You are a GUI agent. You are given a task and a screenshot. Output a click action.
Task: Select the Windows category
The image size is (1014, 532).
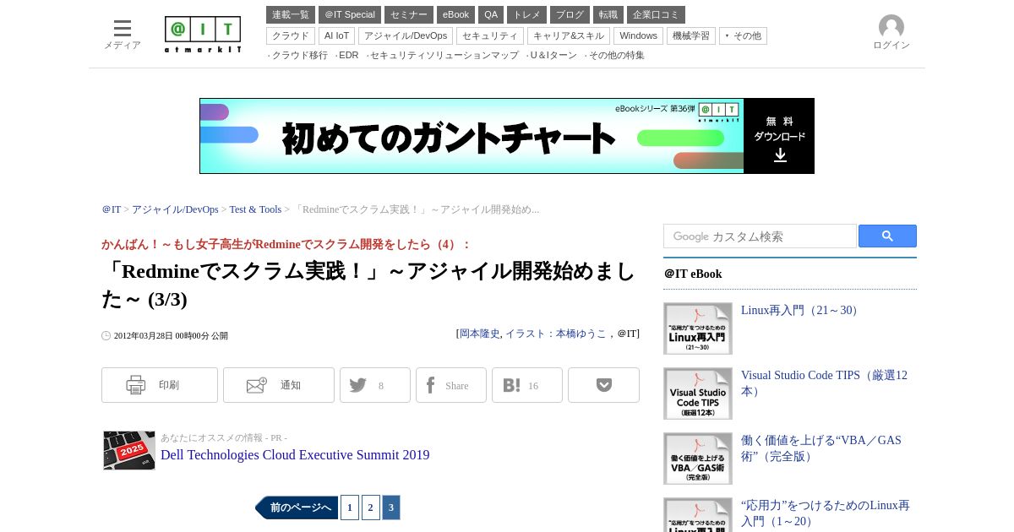(638, 36)
